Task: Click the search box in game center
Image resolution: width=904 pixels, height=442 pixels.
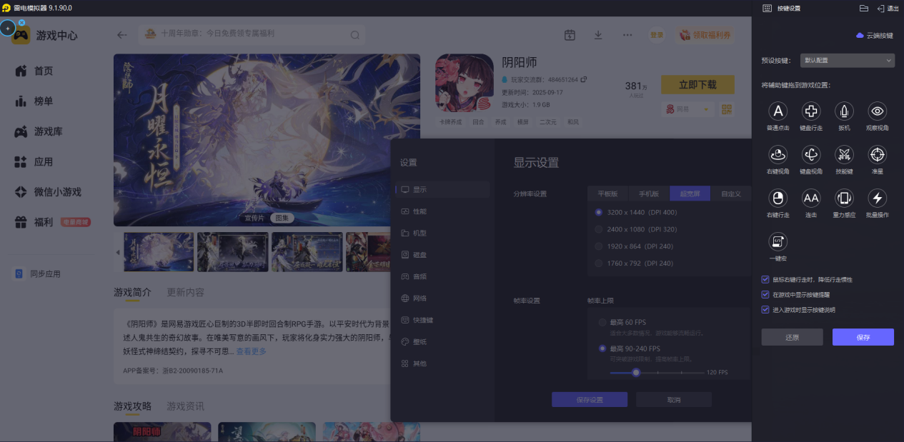Action: [x=252, y=34]
